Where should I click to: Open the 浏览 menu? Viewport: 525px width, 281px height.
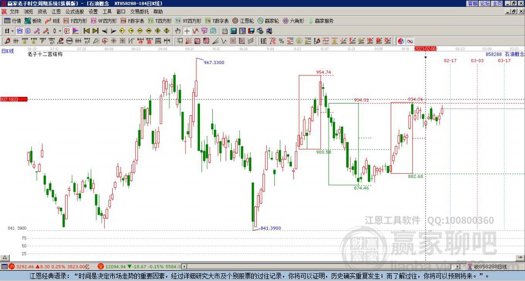[x=28, y=12]
